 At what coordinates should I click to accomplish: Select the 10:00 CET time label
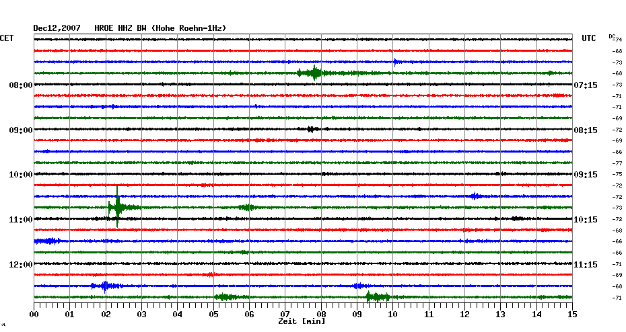click(21, 175)
